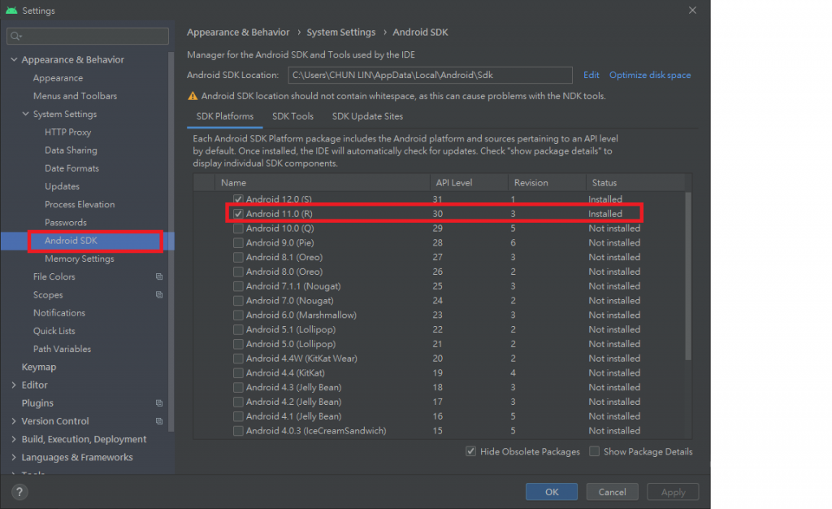Check the Android 7.1.1 (Nougat) checkbox
This screenshot has height=509, width=832.
click(x=238, y=286)
